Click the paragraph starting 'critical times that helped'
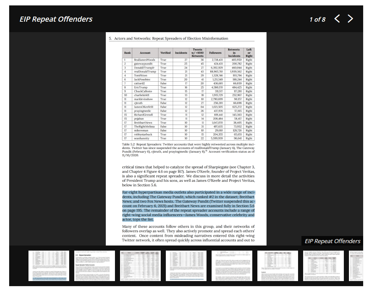 (x=188, y=176)
